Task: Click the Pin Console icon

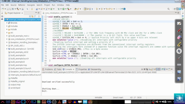Action: [x=162, y=69]
